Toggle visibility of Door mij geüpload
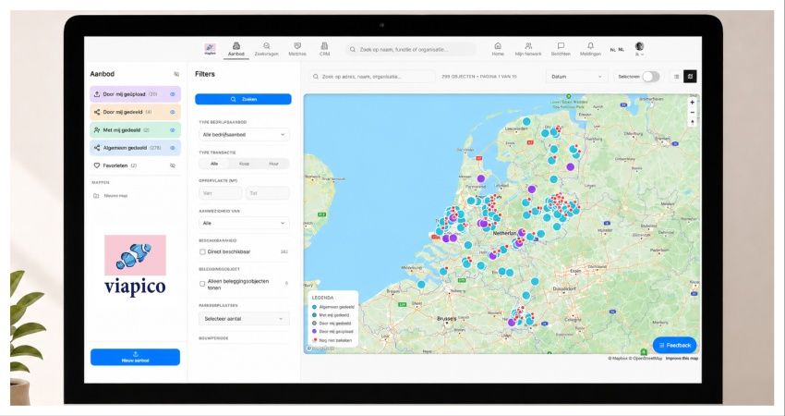The width and height of the screenshot is (785, 416). (x=172, y=94)
